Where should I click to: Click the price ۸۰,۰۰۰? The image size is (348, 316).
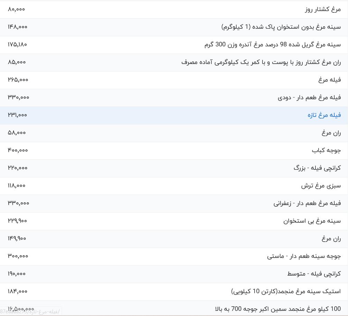click(x=16, y=9)
